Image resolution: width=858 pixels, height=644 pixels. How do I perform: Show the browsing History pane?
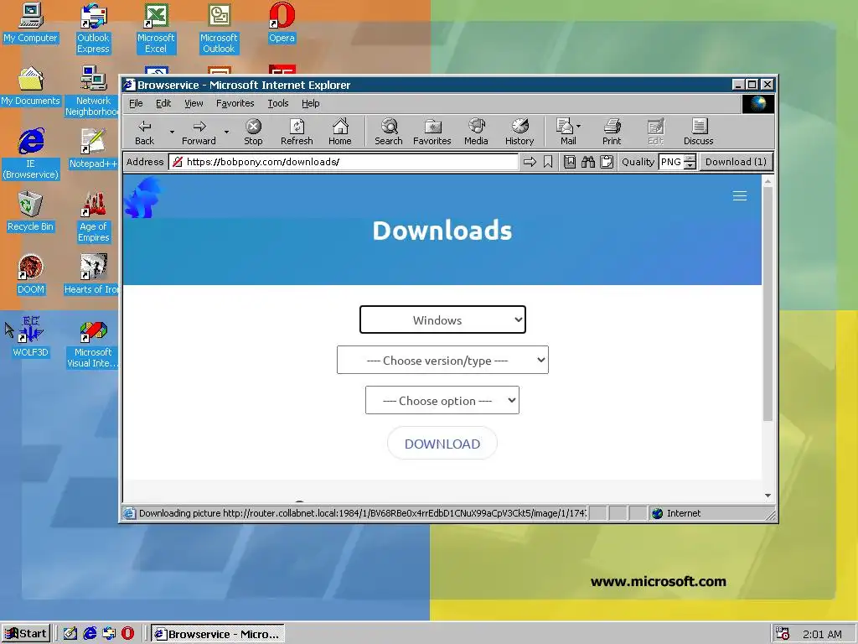519,132
